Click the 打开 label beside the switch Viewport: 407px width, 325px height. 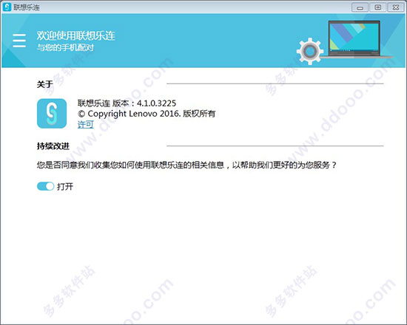65,186
